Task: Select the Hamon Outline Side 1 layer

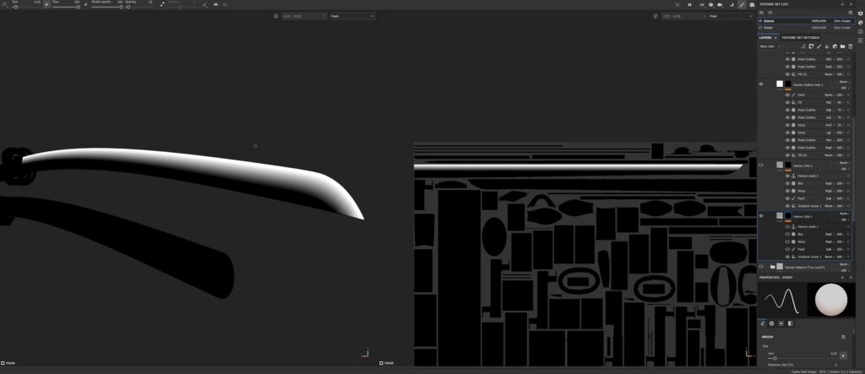Action: tap(808, 84)
